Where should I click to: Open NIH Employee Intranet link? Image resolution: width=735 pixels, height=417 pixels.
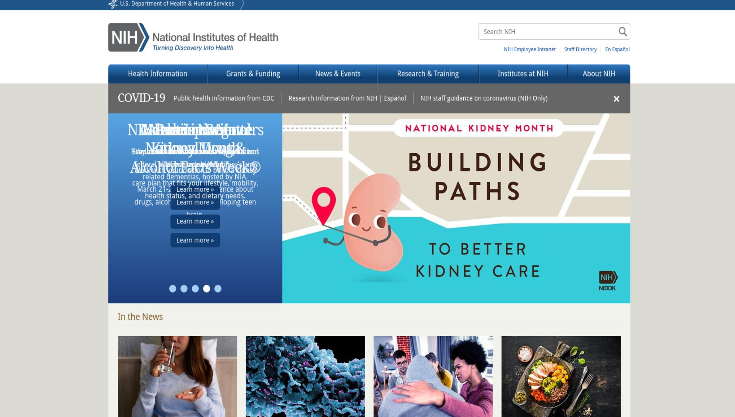530,50
